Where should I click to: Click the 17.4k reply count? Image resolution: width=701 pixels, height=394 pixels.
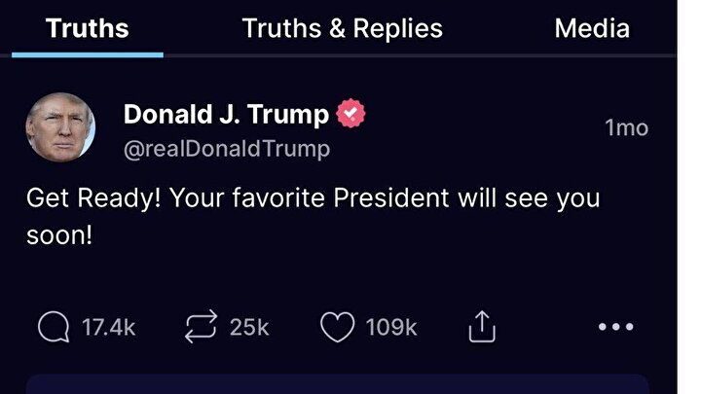pos(108,329)
